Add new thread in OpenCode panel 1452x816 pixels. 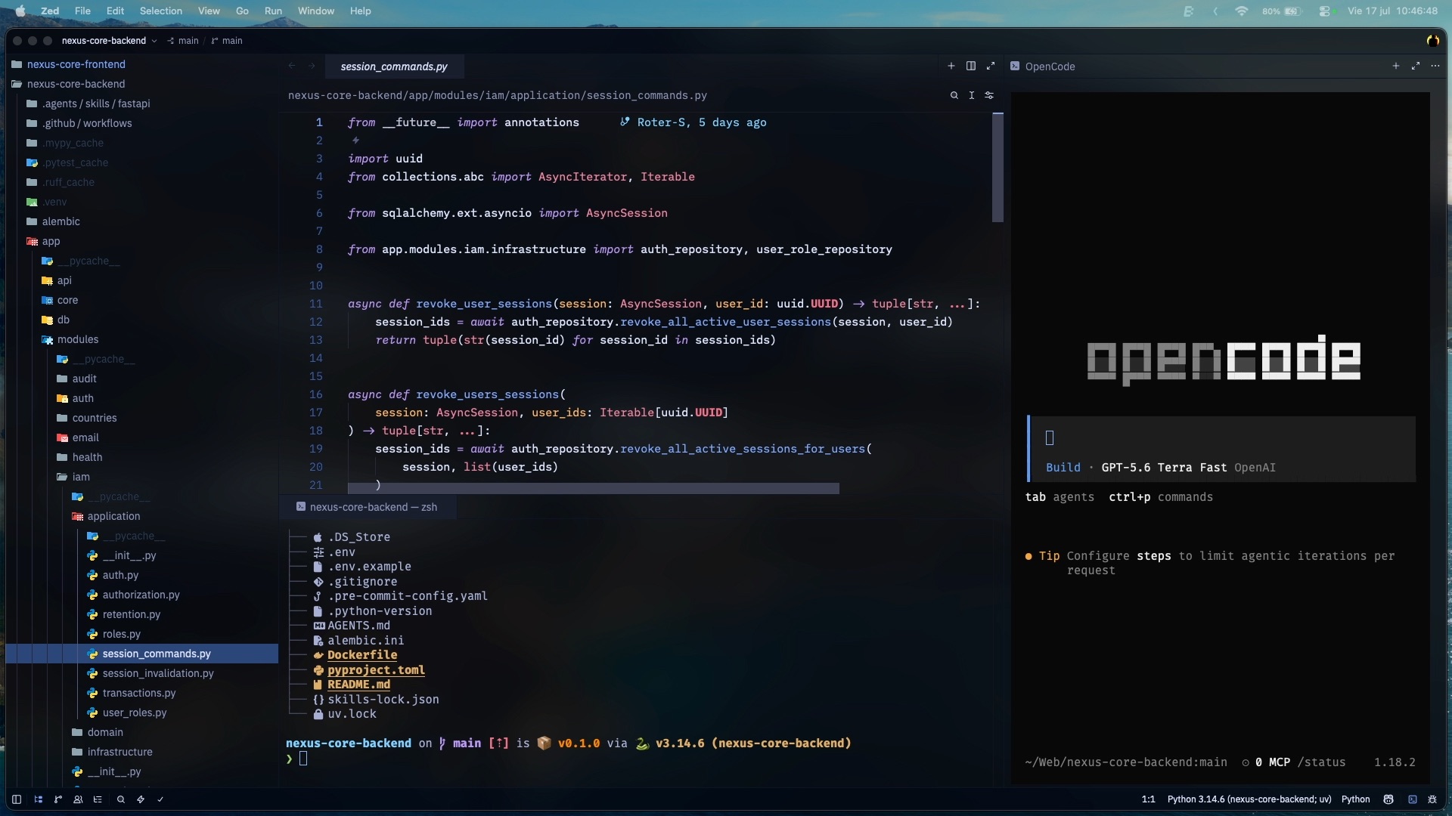click(1396, 66)
